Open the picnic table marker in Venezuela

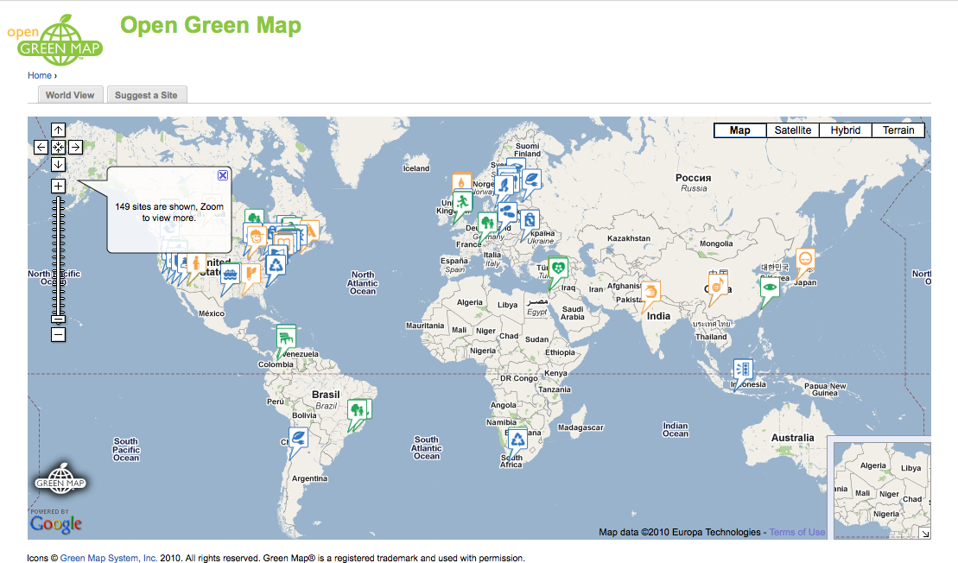point(285,336)
